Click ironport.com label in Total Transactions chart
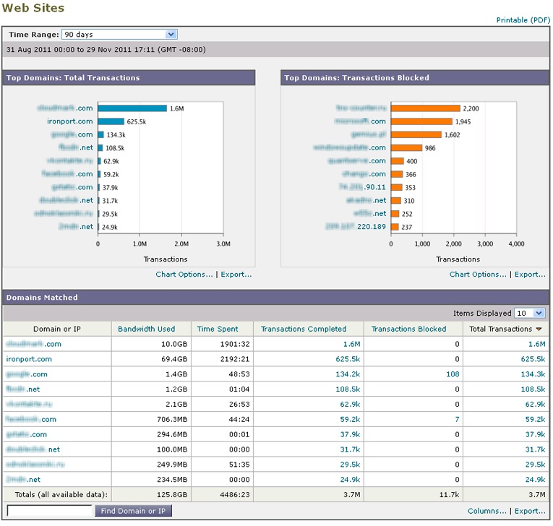This screenshot has height=526, width=553. pyautogui.click(x=70, y=121)
